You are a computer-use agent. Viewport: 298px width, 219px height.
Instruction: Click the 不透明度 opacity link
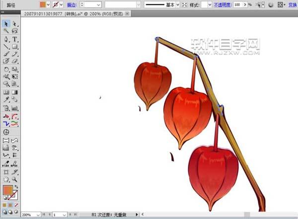tap(222, 4)
